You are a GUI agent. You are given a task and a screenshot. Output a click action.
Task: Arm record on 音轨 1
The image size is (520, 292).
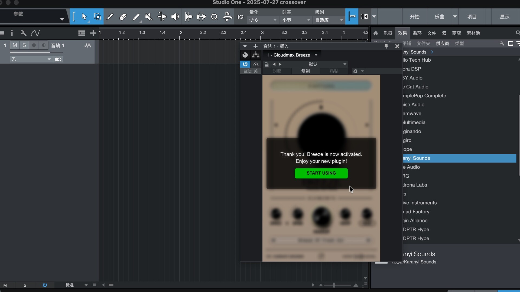click(x=34, y=45)
